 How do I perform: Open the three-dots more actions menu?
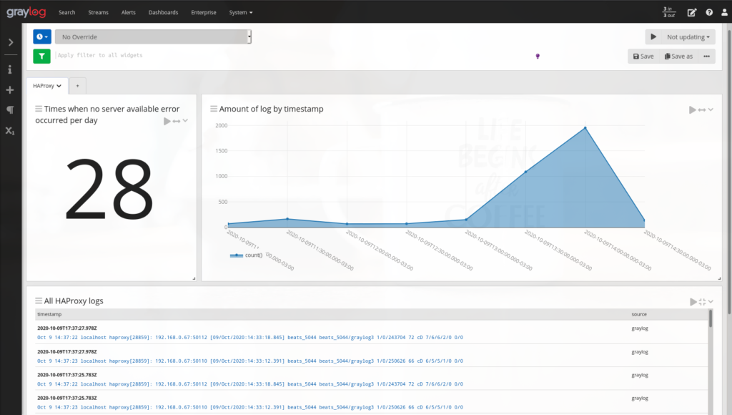pos(707,56)
